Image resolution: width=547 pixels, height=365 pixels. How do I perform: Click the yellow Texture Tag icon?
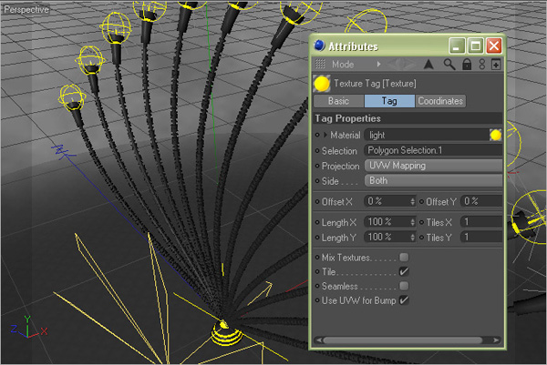321,84
